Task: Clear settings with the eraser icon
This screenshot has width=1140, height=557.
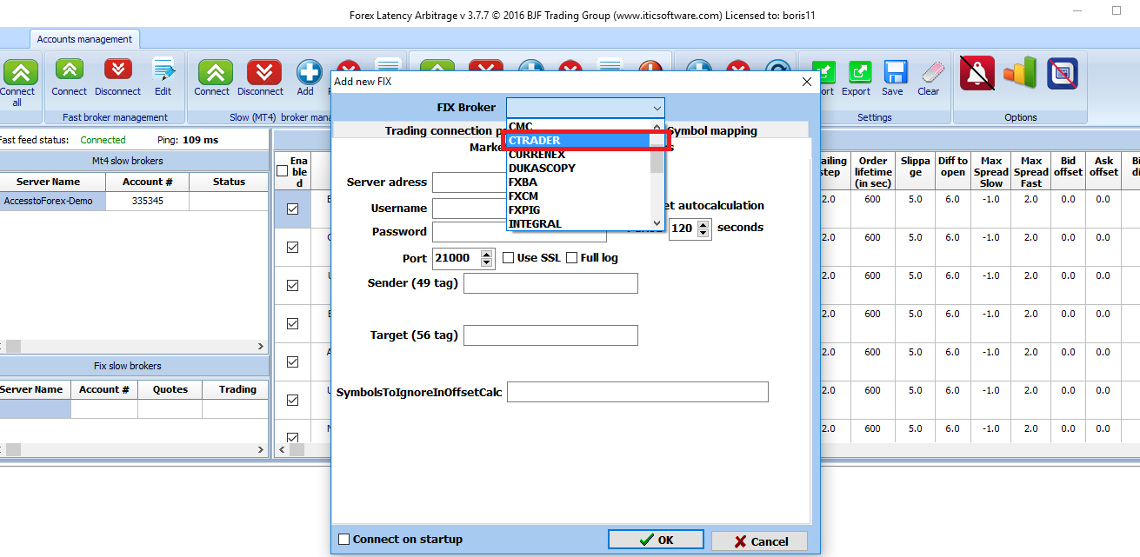Action: (x=931, y=71)
